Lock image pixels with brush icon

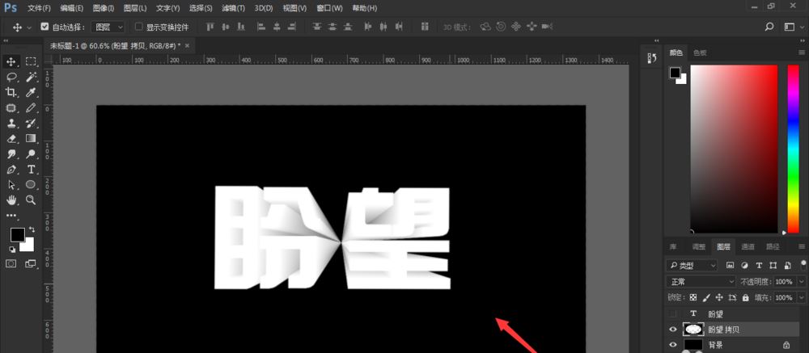(706, 297)
